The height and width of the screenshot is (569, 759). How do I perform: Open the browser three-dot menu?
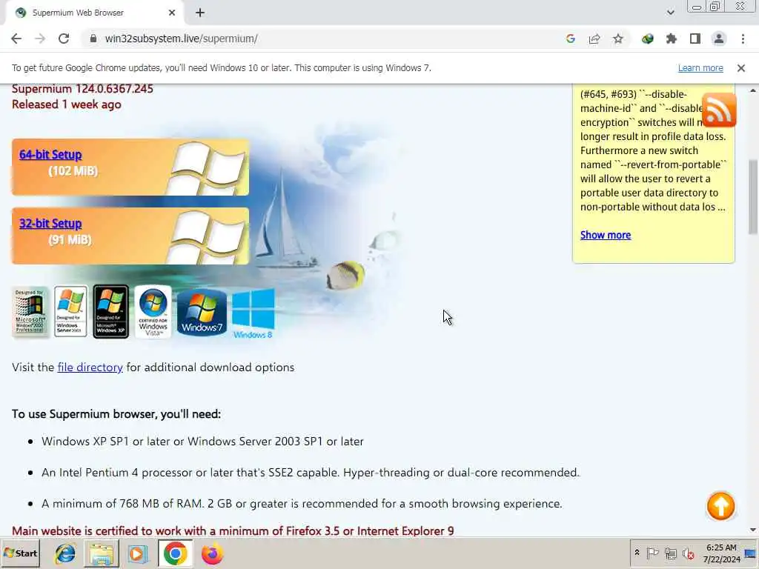point(743,39)
